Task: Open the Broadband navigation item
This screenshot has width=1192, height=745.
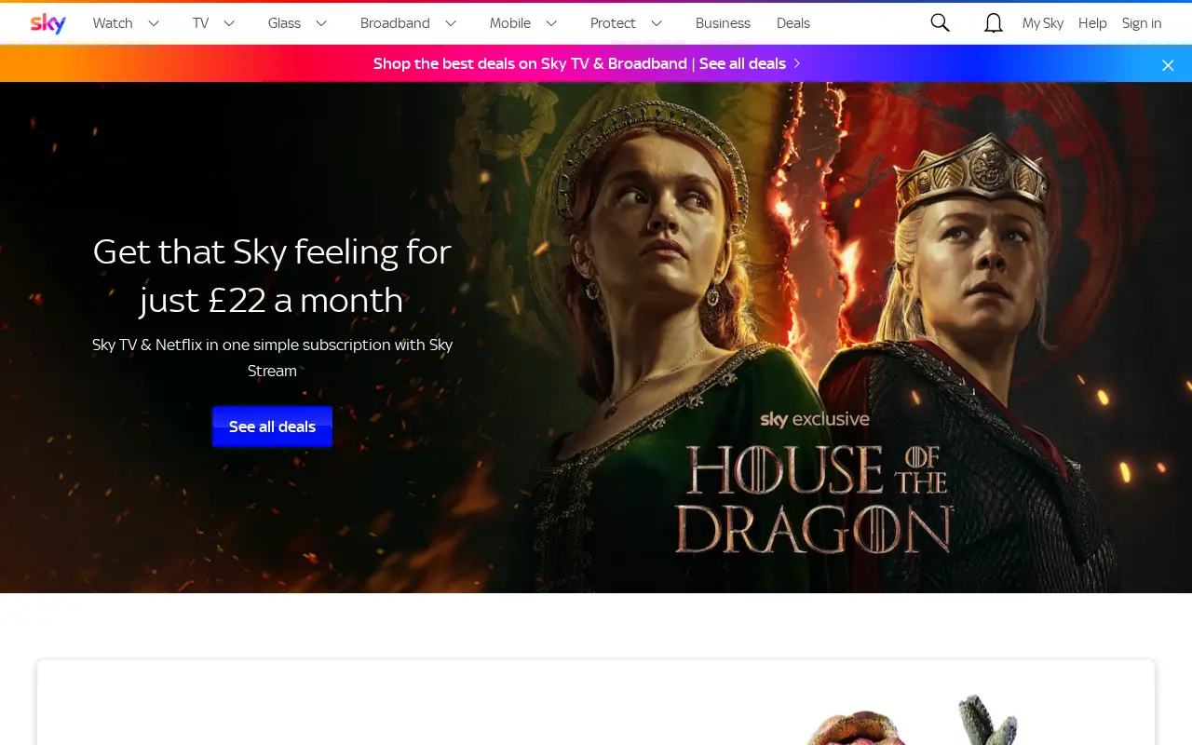Action: point(395,23)
